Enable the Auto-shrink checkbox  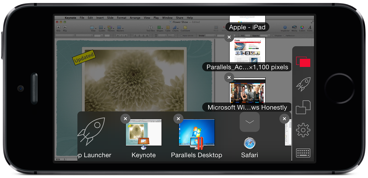(181, 36)
